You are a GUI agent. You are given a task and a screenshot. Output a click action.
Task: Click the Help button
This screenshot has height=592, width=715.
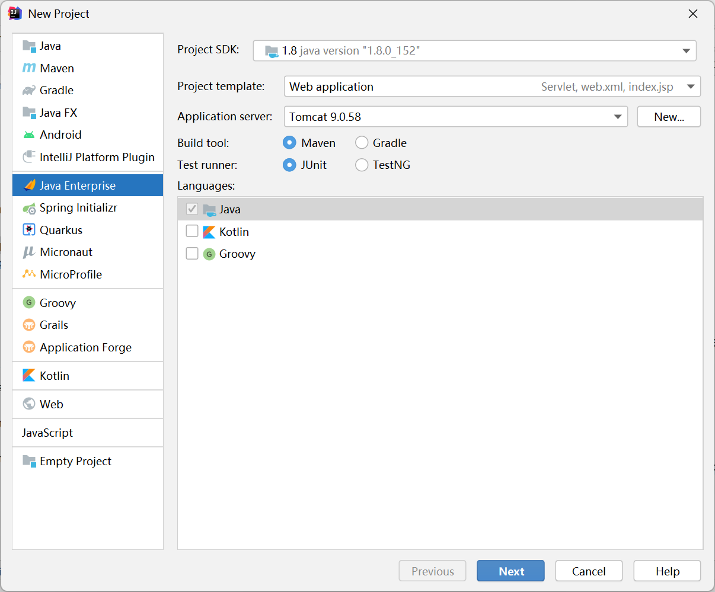pyautogui.click(x=667, y=571)
